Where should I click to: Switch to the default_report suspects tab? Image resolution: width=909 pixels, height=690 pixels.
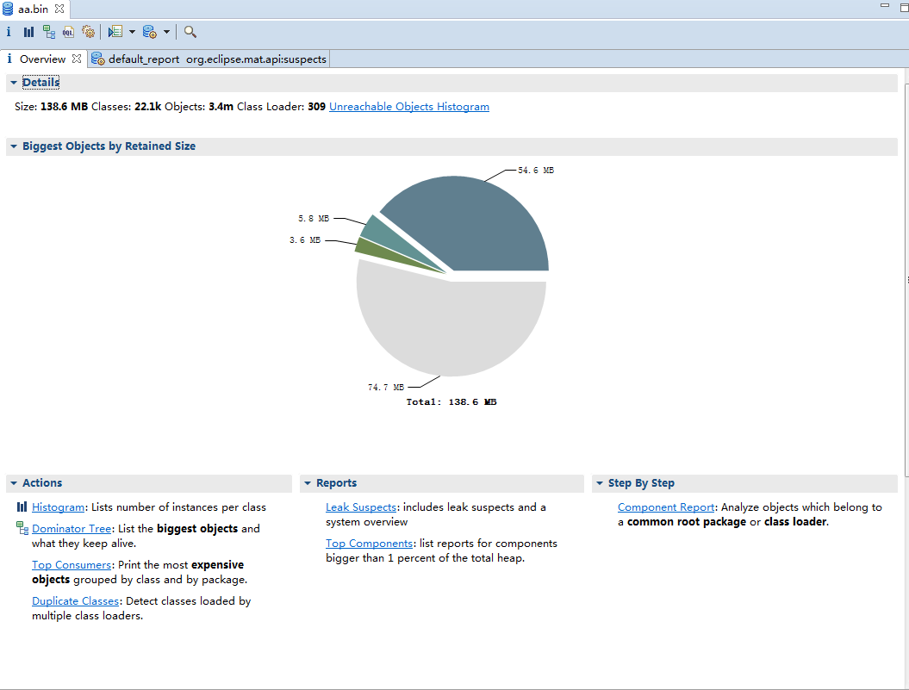click(209, 59)
